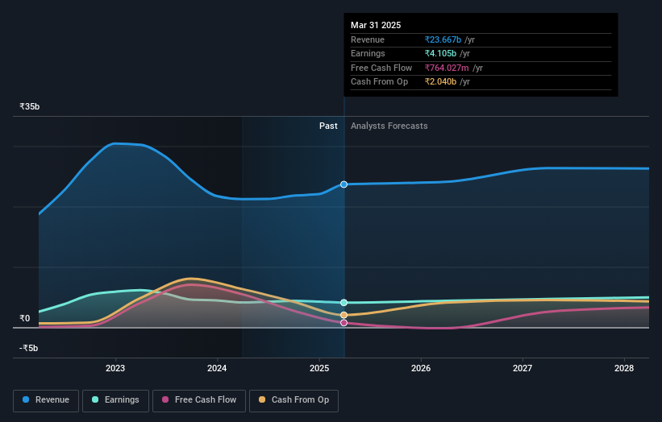Click the 2026 x-axis label
Image resolution: width=662 pixels, height=422 pixels.
click(421, 368)
